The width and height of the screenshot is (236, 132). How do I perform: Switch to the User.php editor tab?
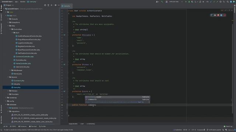66,6
